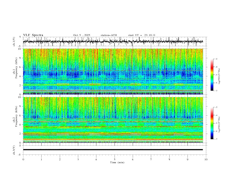Click the 'ch.3(V)' axis label

click(14, 150)
